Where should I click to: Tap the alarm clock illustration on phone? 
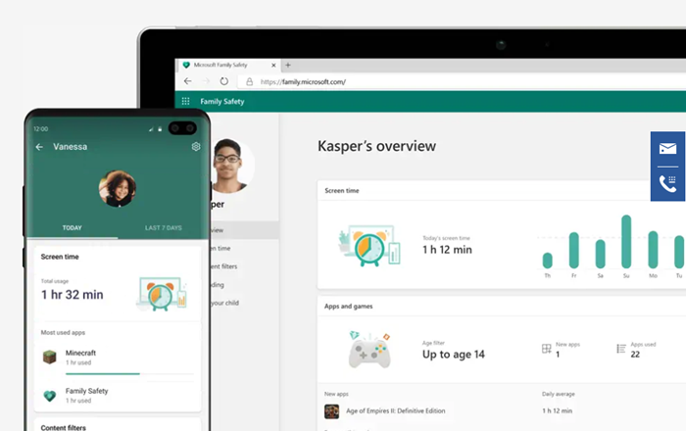163,294
